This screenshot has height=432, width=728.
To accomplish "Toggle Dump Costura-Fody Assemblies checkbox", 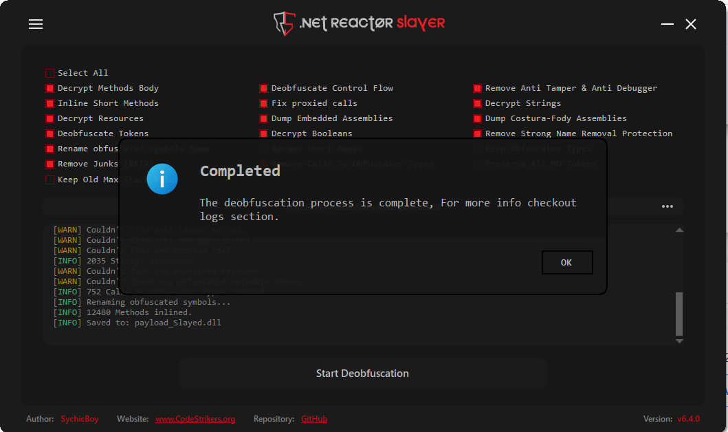I will (477, 118).
